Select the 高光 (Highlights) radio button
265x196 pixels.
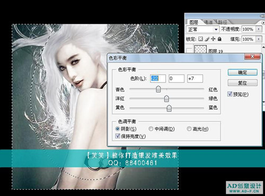tap(189, 129)
